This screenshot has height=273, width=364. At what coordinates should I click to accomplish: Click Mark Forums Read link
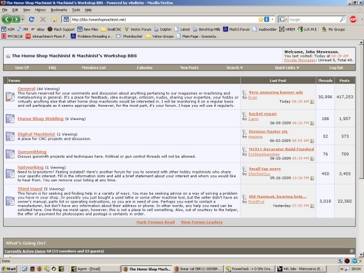tap(155, 222)
